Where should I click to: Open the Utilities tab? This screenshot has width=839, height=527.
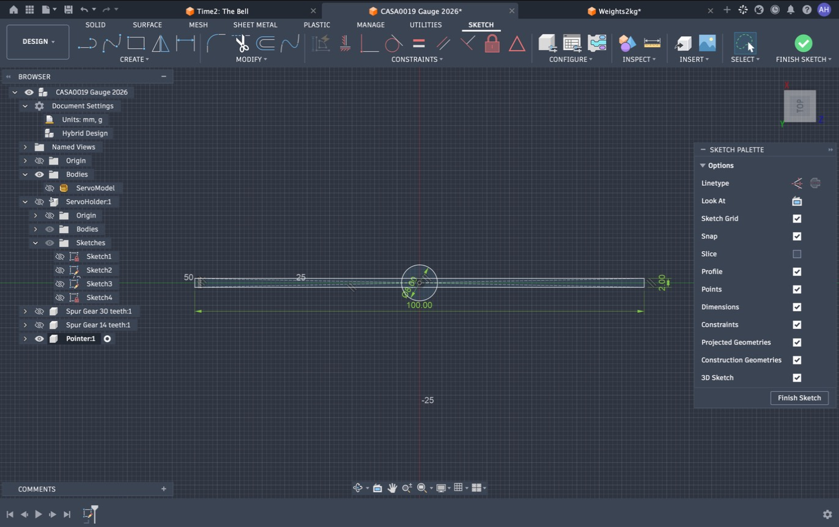(x=426, y=25)
